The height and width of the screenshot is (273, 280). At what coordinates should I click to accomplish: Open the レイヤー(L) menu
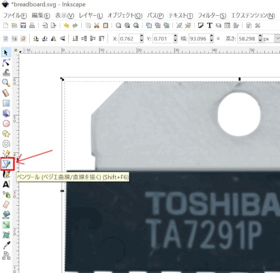click(x=91, y=15)
